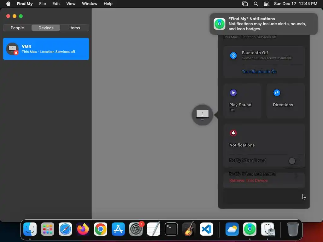Click the Bluetooth icon
Screen dimensions: 323x242
click(x=233, y=55)
